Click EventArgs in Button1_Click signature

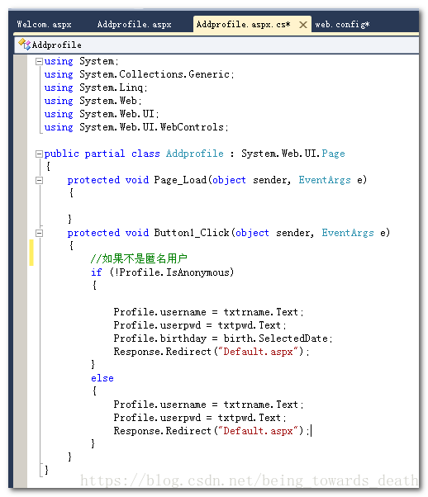point(348,234)
